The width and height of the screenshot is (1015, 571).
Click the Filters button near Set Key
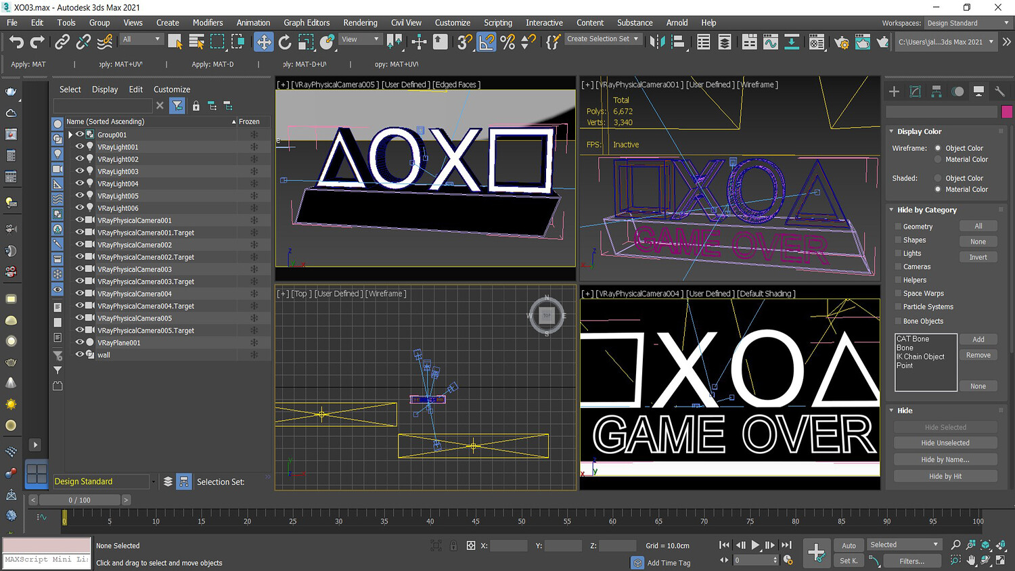pos(911,561)
